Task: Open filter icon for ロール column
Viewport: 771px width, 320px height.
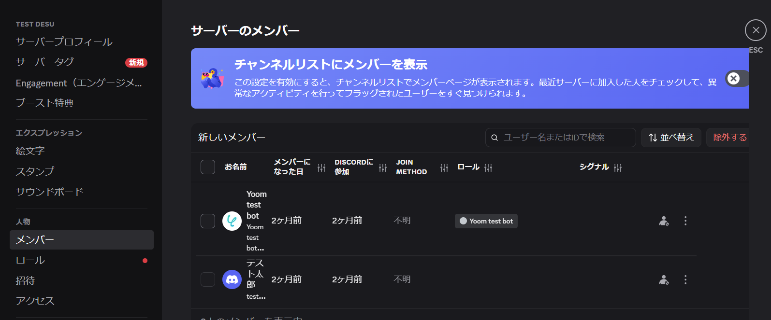Action: click(x=488, y=167)
